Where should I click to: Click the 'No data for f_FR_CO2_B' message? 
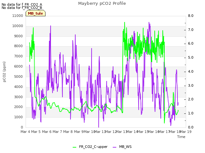[22, 8]
